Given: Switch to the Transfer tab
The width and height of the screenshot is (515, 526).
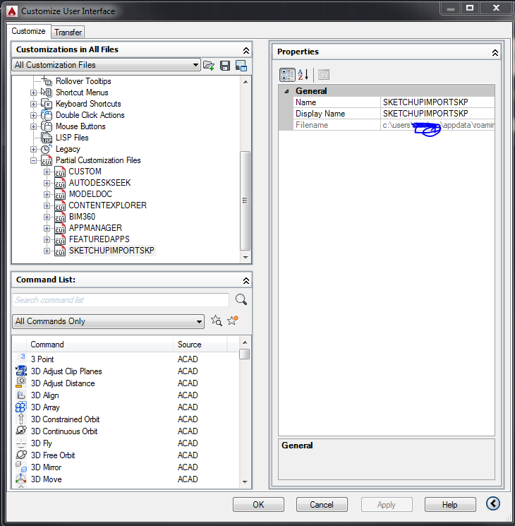Looking at the screenshot, I should (68, 32).
